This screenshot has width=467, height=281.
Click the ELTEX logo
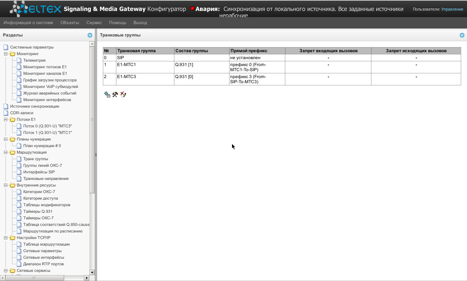pos(35,9)
